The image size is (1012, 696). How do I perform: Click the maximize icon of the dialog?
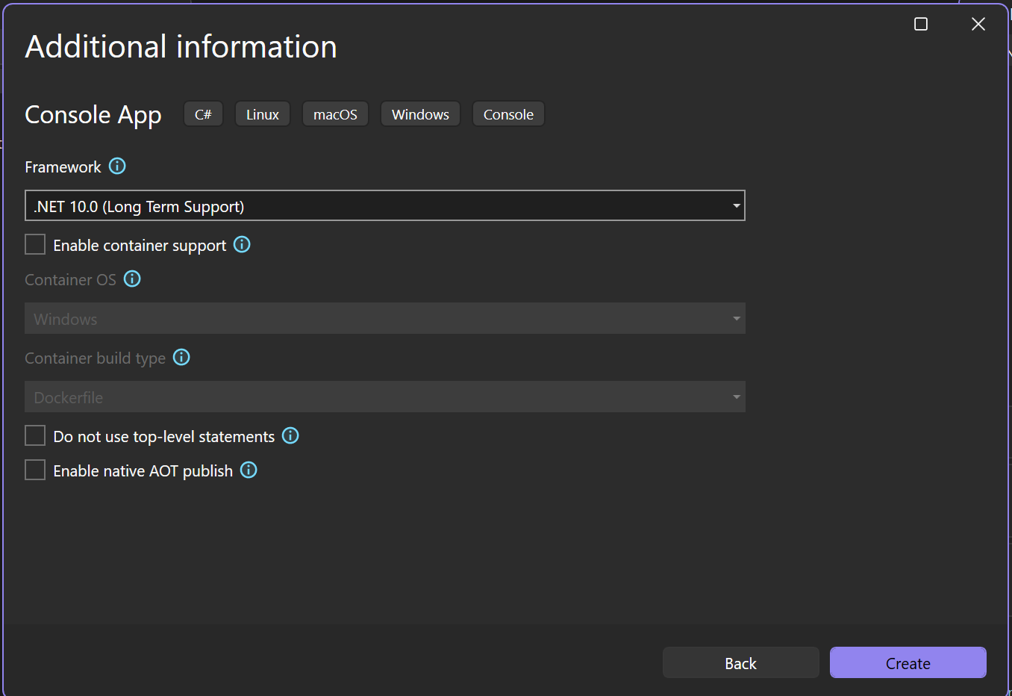tap(920, 23)
